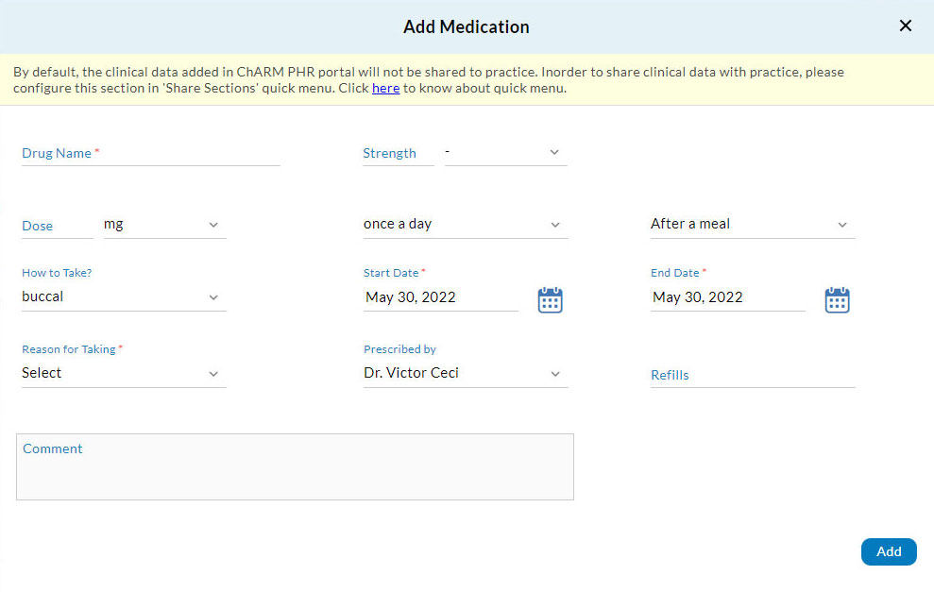Open the Reason for Taking dropdown
Image resolution: width=934 pixels, height=592 pixels.
pyautogui.click(x=123, y=372)
